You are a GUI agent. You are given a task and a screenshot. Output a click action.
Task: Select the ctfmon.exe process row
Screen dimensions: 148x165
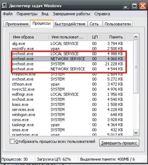pos(68,84)
